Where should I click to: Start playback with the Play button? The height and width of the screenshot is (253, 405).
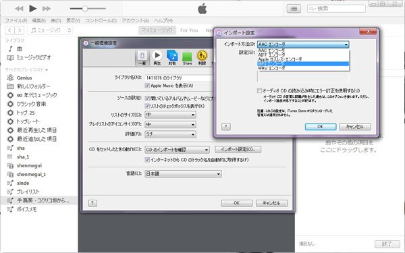coord(33,9)
